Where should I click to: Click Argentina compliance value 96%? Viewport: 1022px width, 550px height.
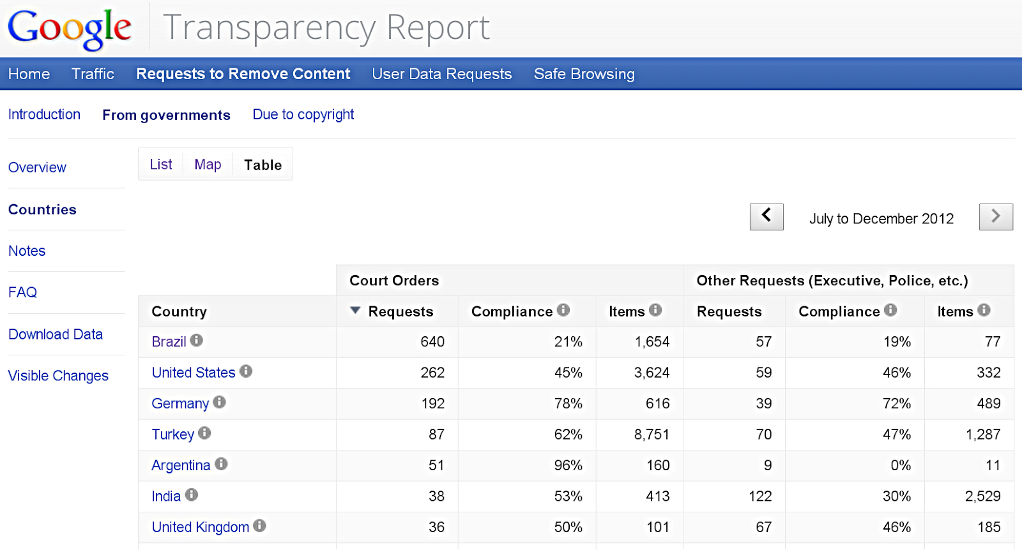[568, 466]
